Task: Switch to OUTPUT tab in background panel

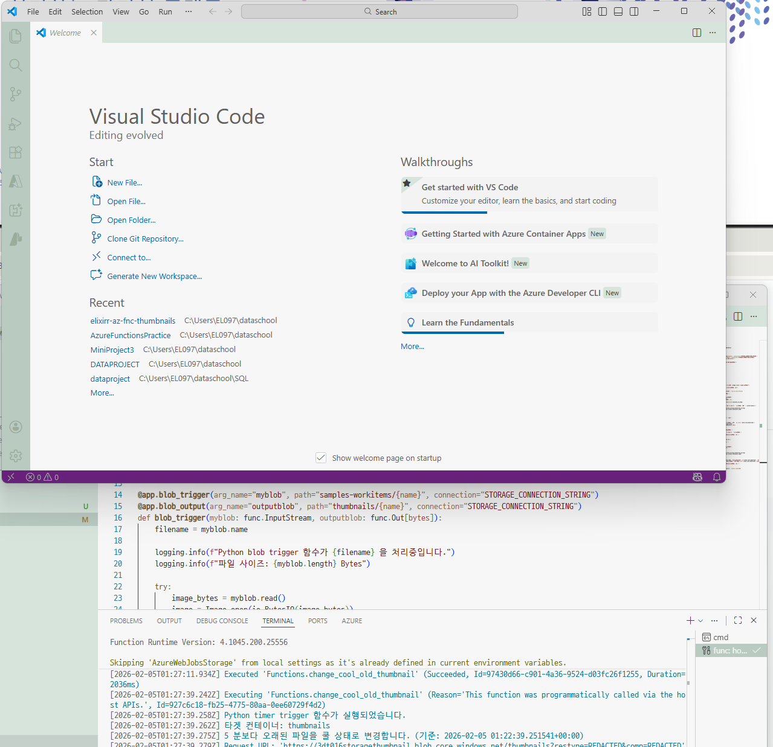Action: click(x=169, y=621)
